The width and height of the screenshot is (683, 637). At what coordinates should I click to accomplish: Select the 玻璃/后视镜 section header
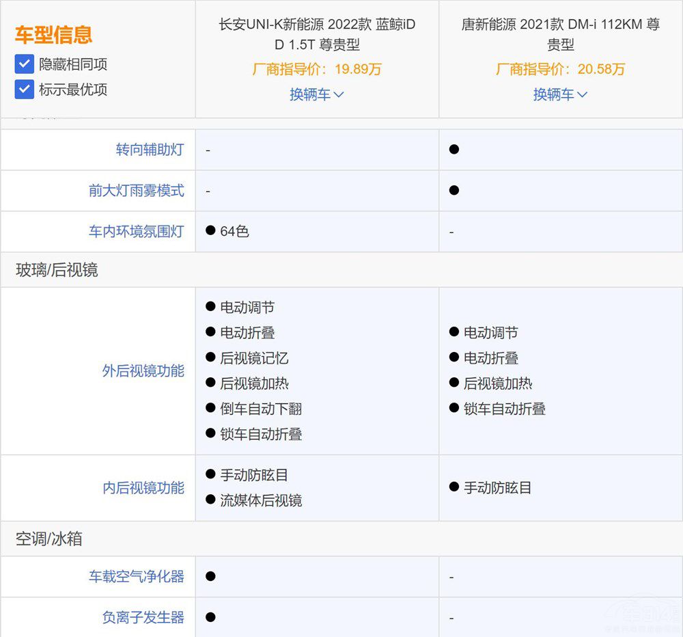click(x=57, y=270)
